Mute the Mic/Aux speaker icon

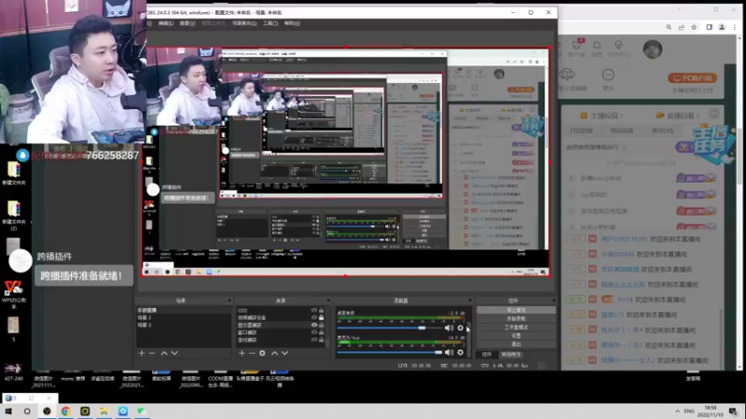click(449, 353)
